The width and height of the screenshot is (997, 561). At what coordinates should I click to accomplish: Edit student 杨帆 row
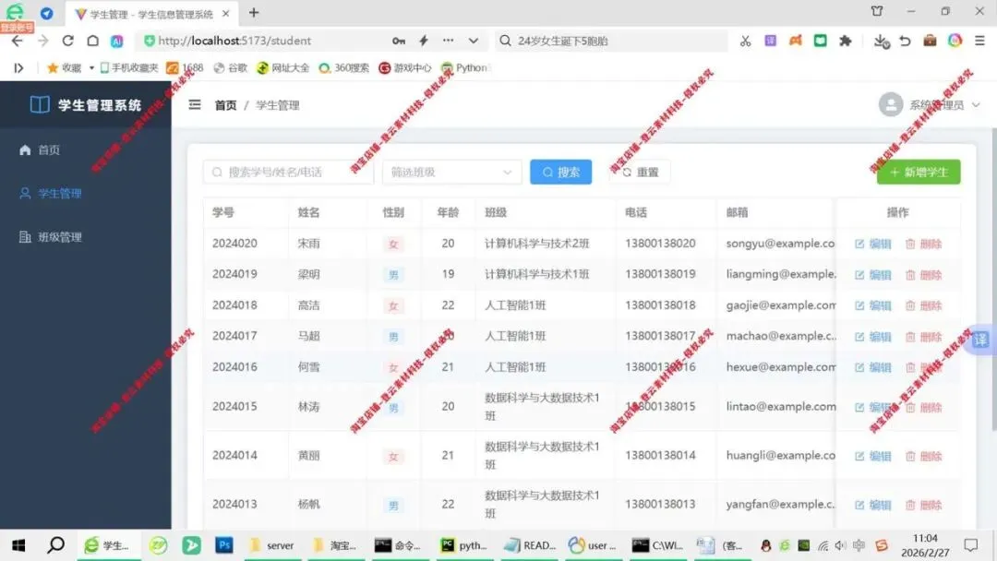tap(873, 505)
